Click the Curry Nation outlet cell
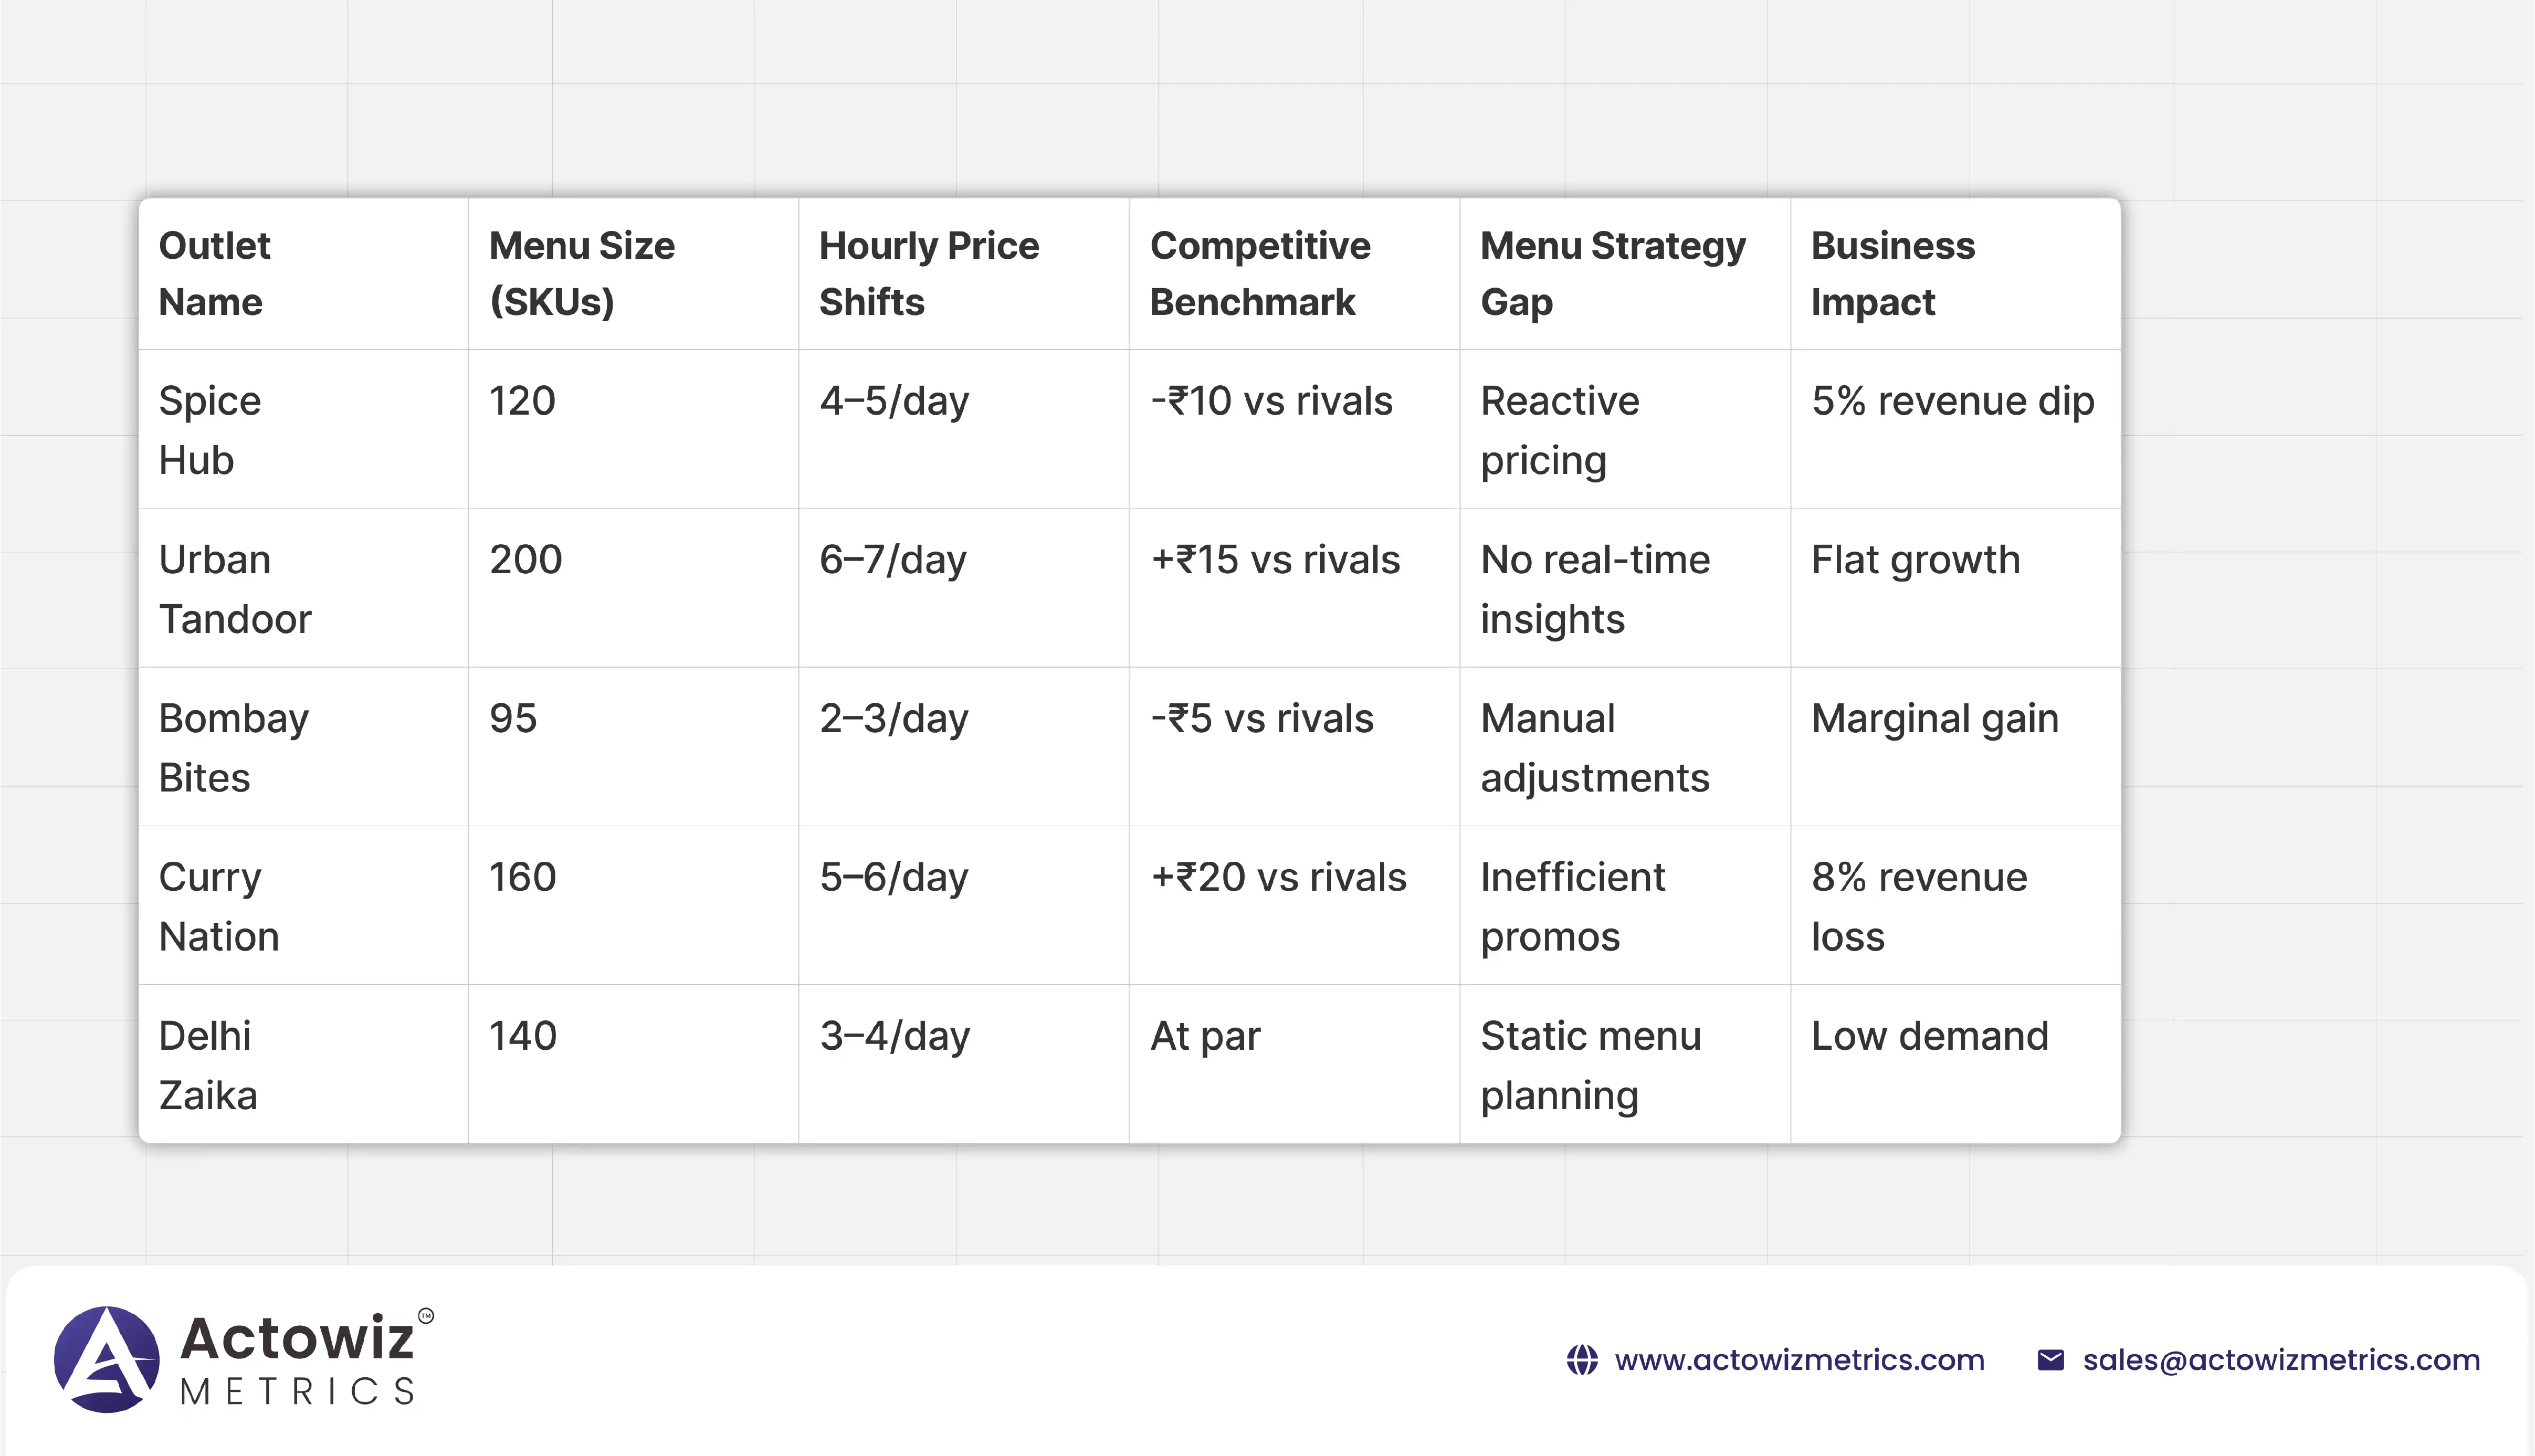The image size is (2535, 1456). click(x=219, y=906)
